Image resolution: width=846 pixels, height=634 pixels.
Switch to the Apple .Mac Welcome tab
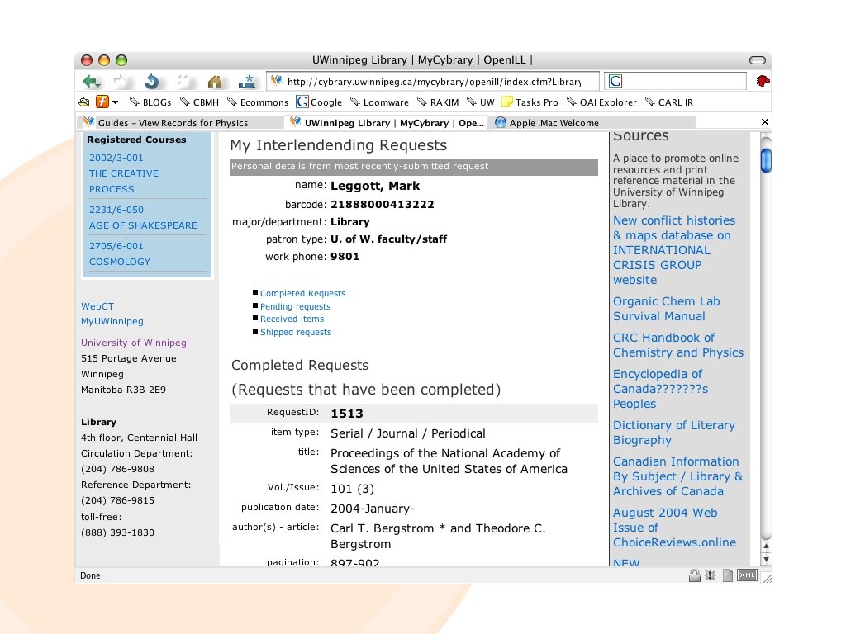click(592, 122)
